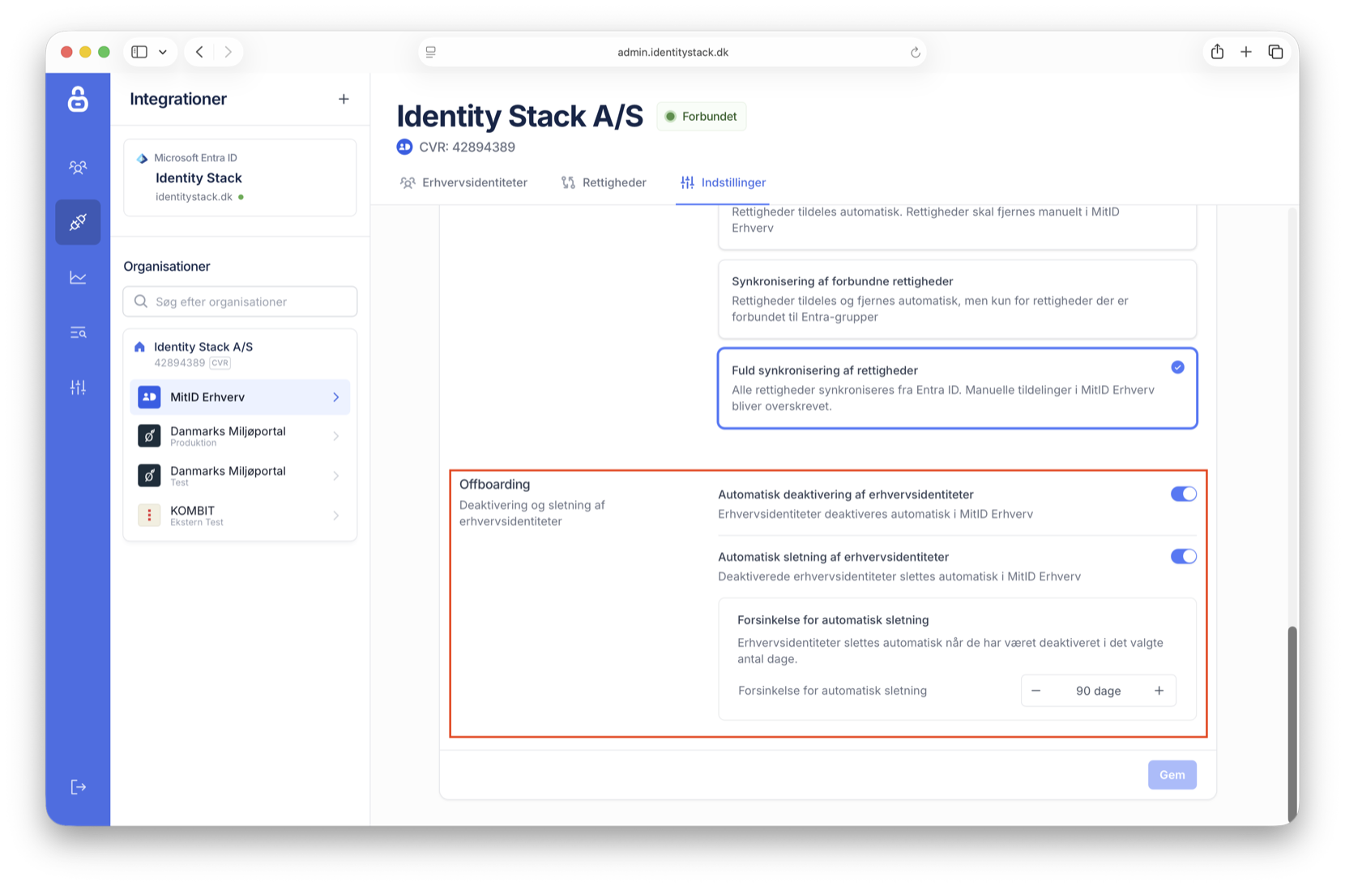Click the search magnifier in organisation search
The image size is (1345, 886).
point(141,302)
